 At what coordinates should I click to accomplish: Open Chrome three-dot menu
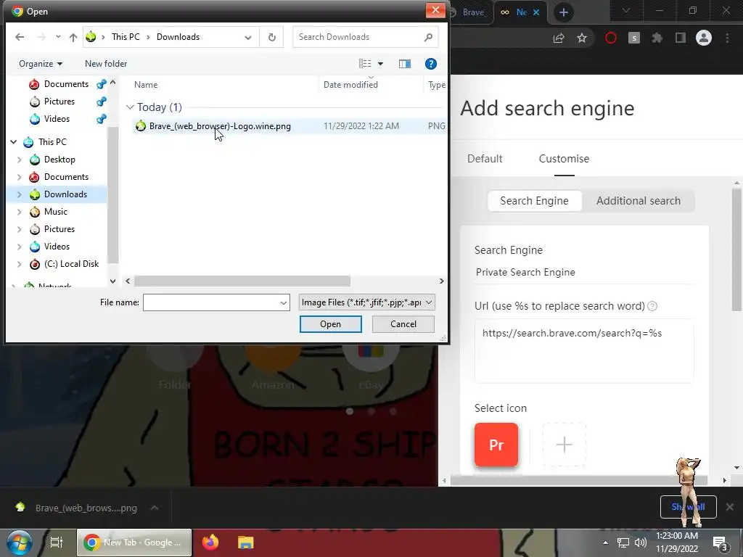(727, 38)
